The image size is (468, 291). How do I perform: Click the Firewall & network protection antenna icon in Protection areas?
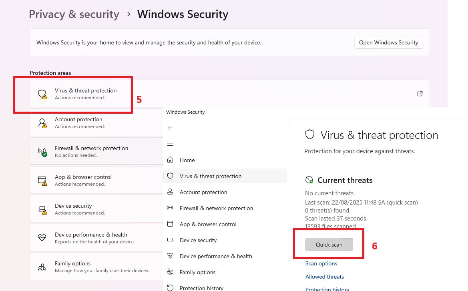(x=42, y=152)
